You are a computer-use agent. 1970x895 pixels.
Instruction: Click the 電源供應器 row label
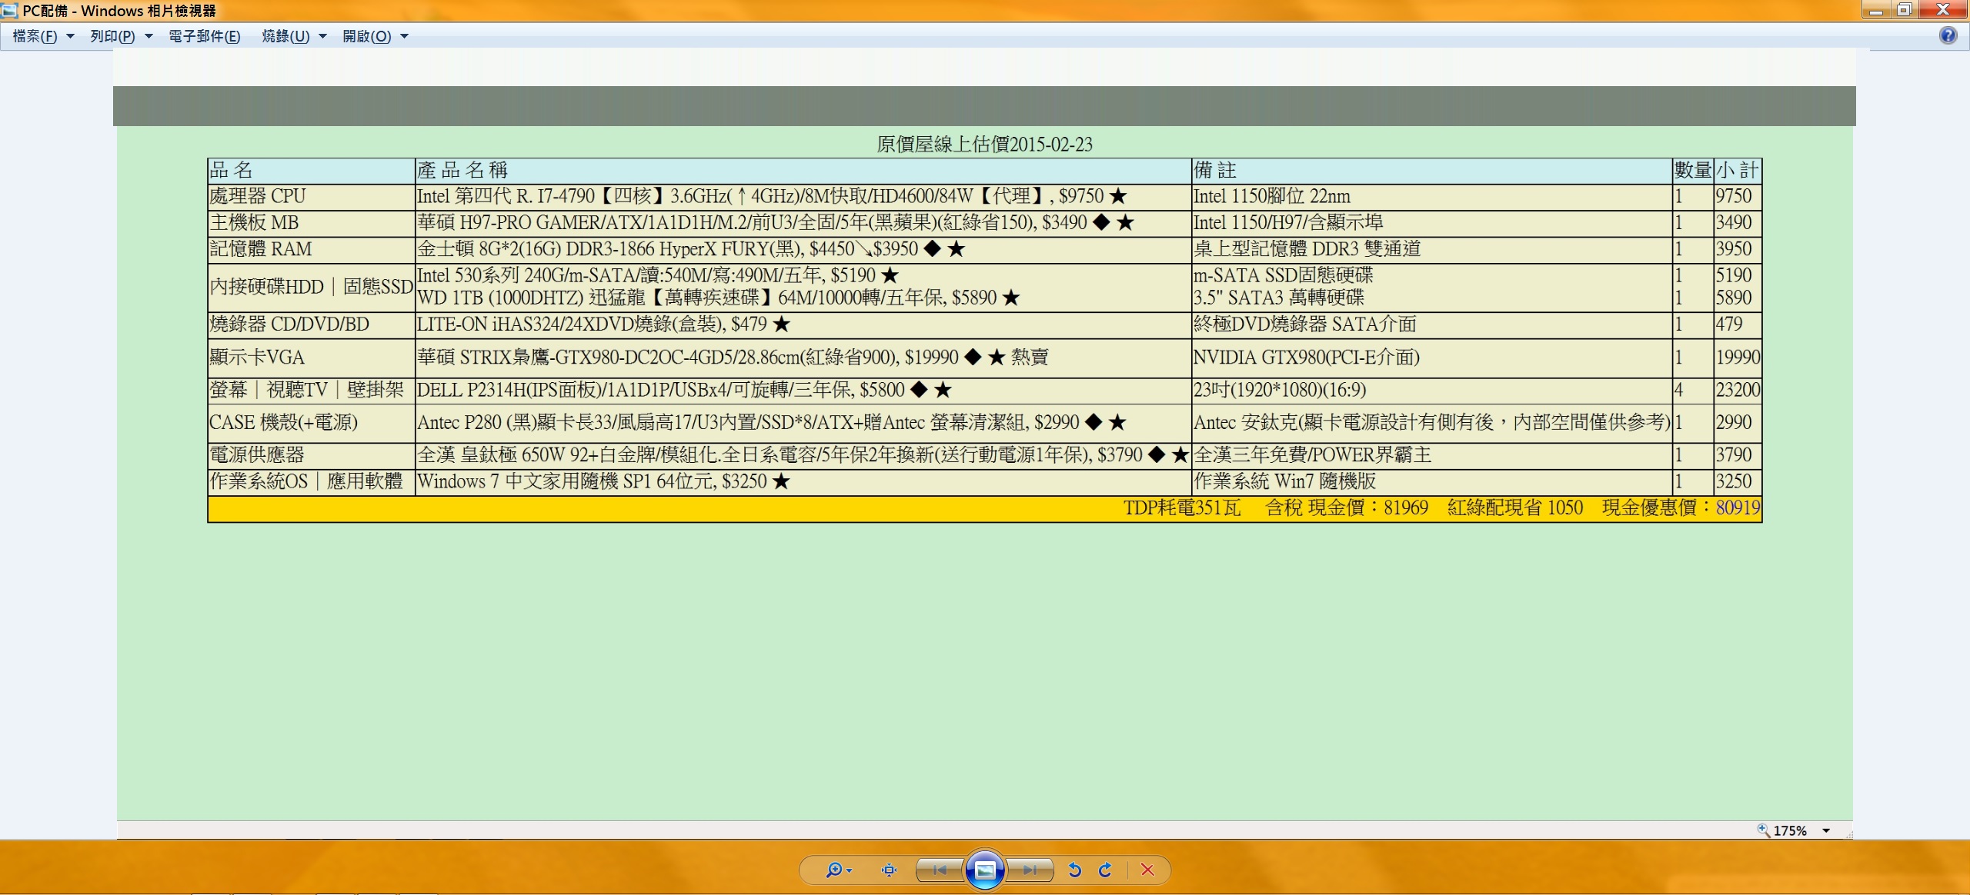click(257, 455)
